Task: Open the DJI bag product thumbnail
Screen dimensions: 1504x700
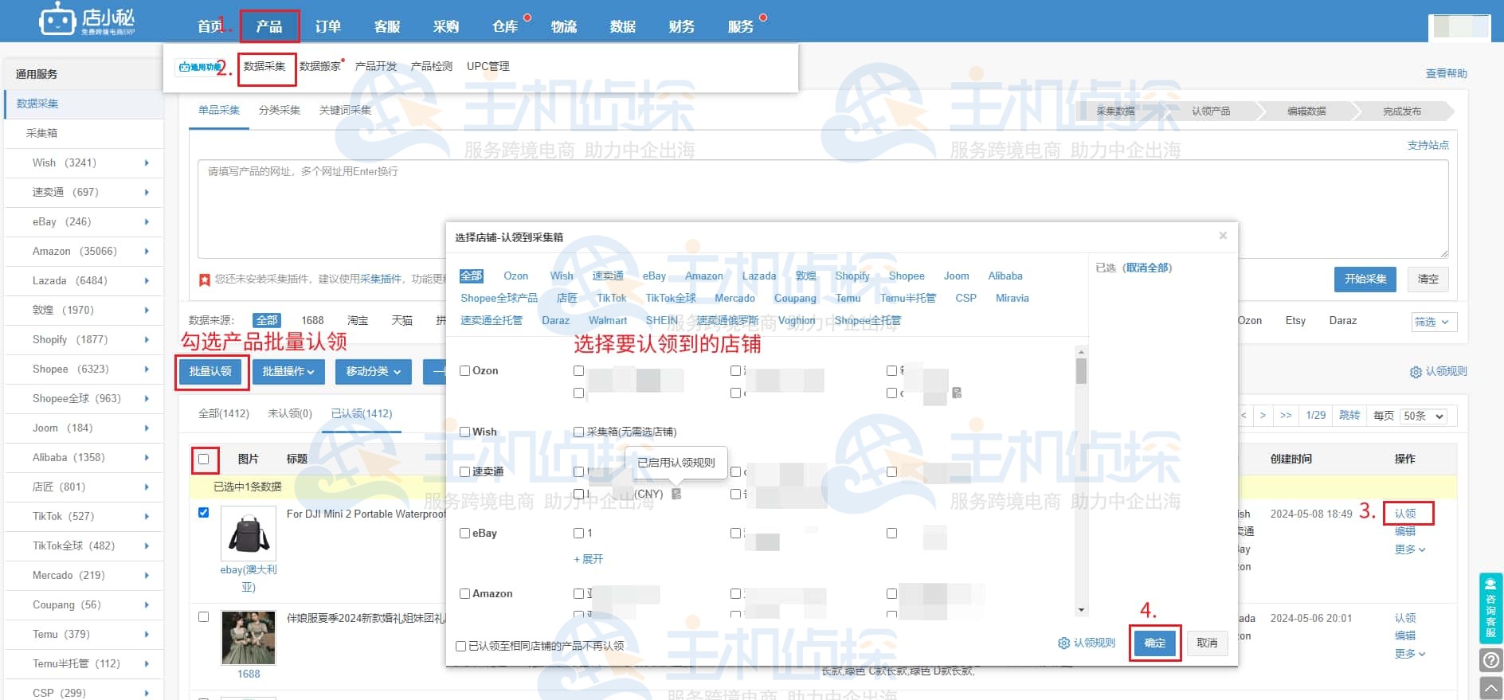Action: pyautogui.click(x=249, y=534)
